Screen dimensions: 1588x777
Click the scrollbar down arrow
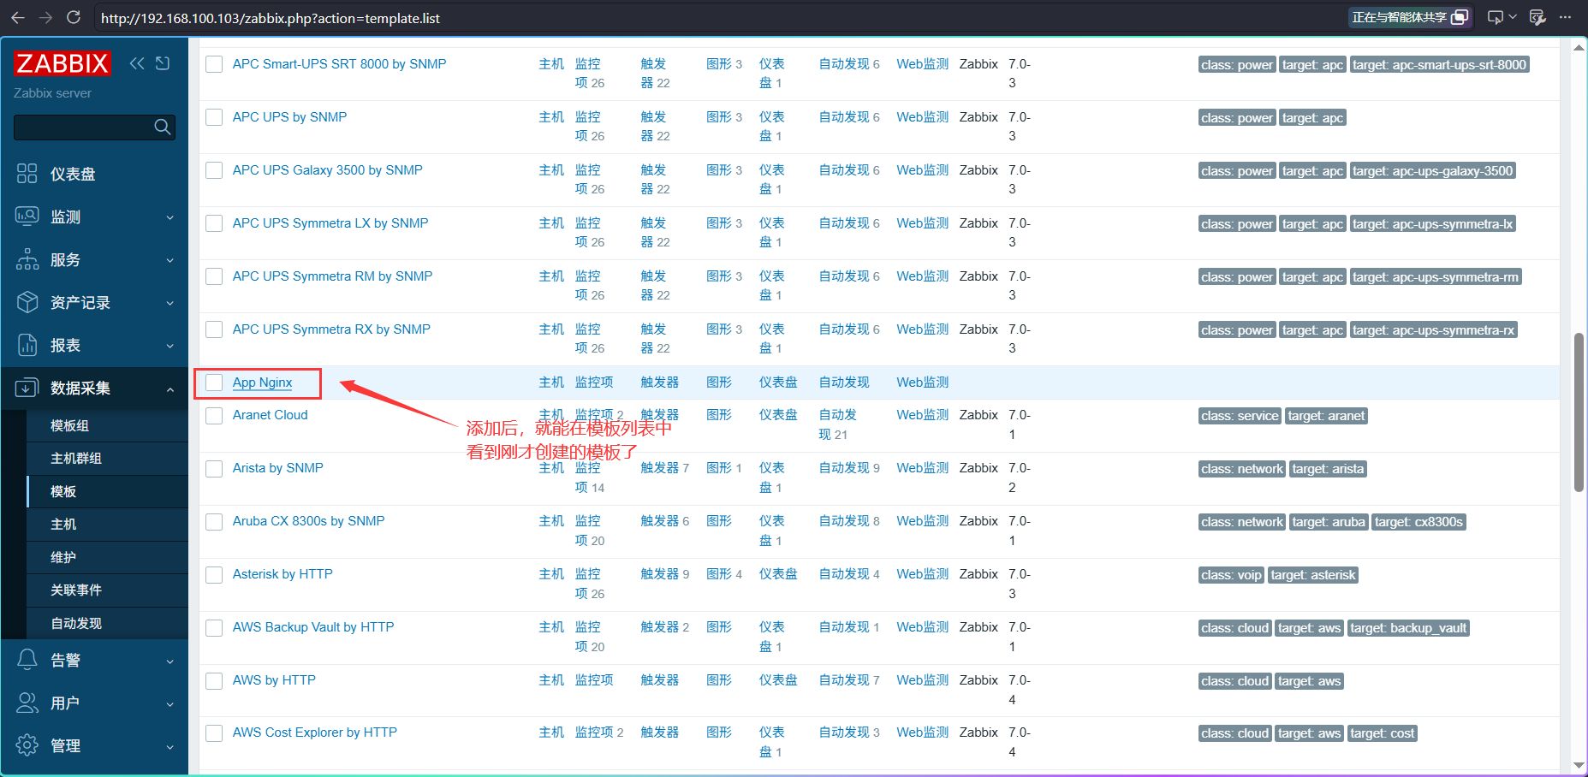[1579, 766]
